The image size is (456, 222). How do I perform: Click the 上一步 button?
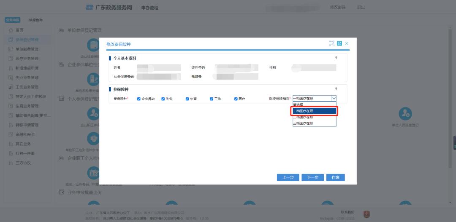click(288, 177)
